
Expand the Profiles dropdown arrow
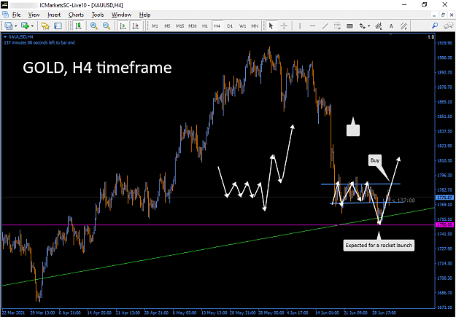tap(32, 26)
